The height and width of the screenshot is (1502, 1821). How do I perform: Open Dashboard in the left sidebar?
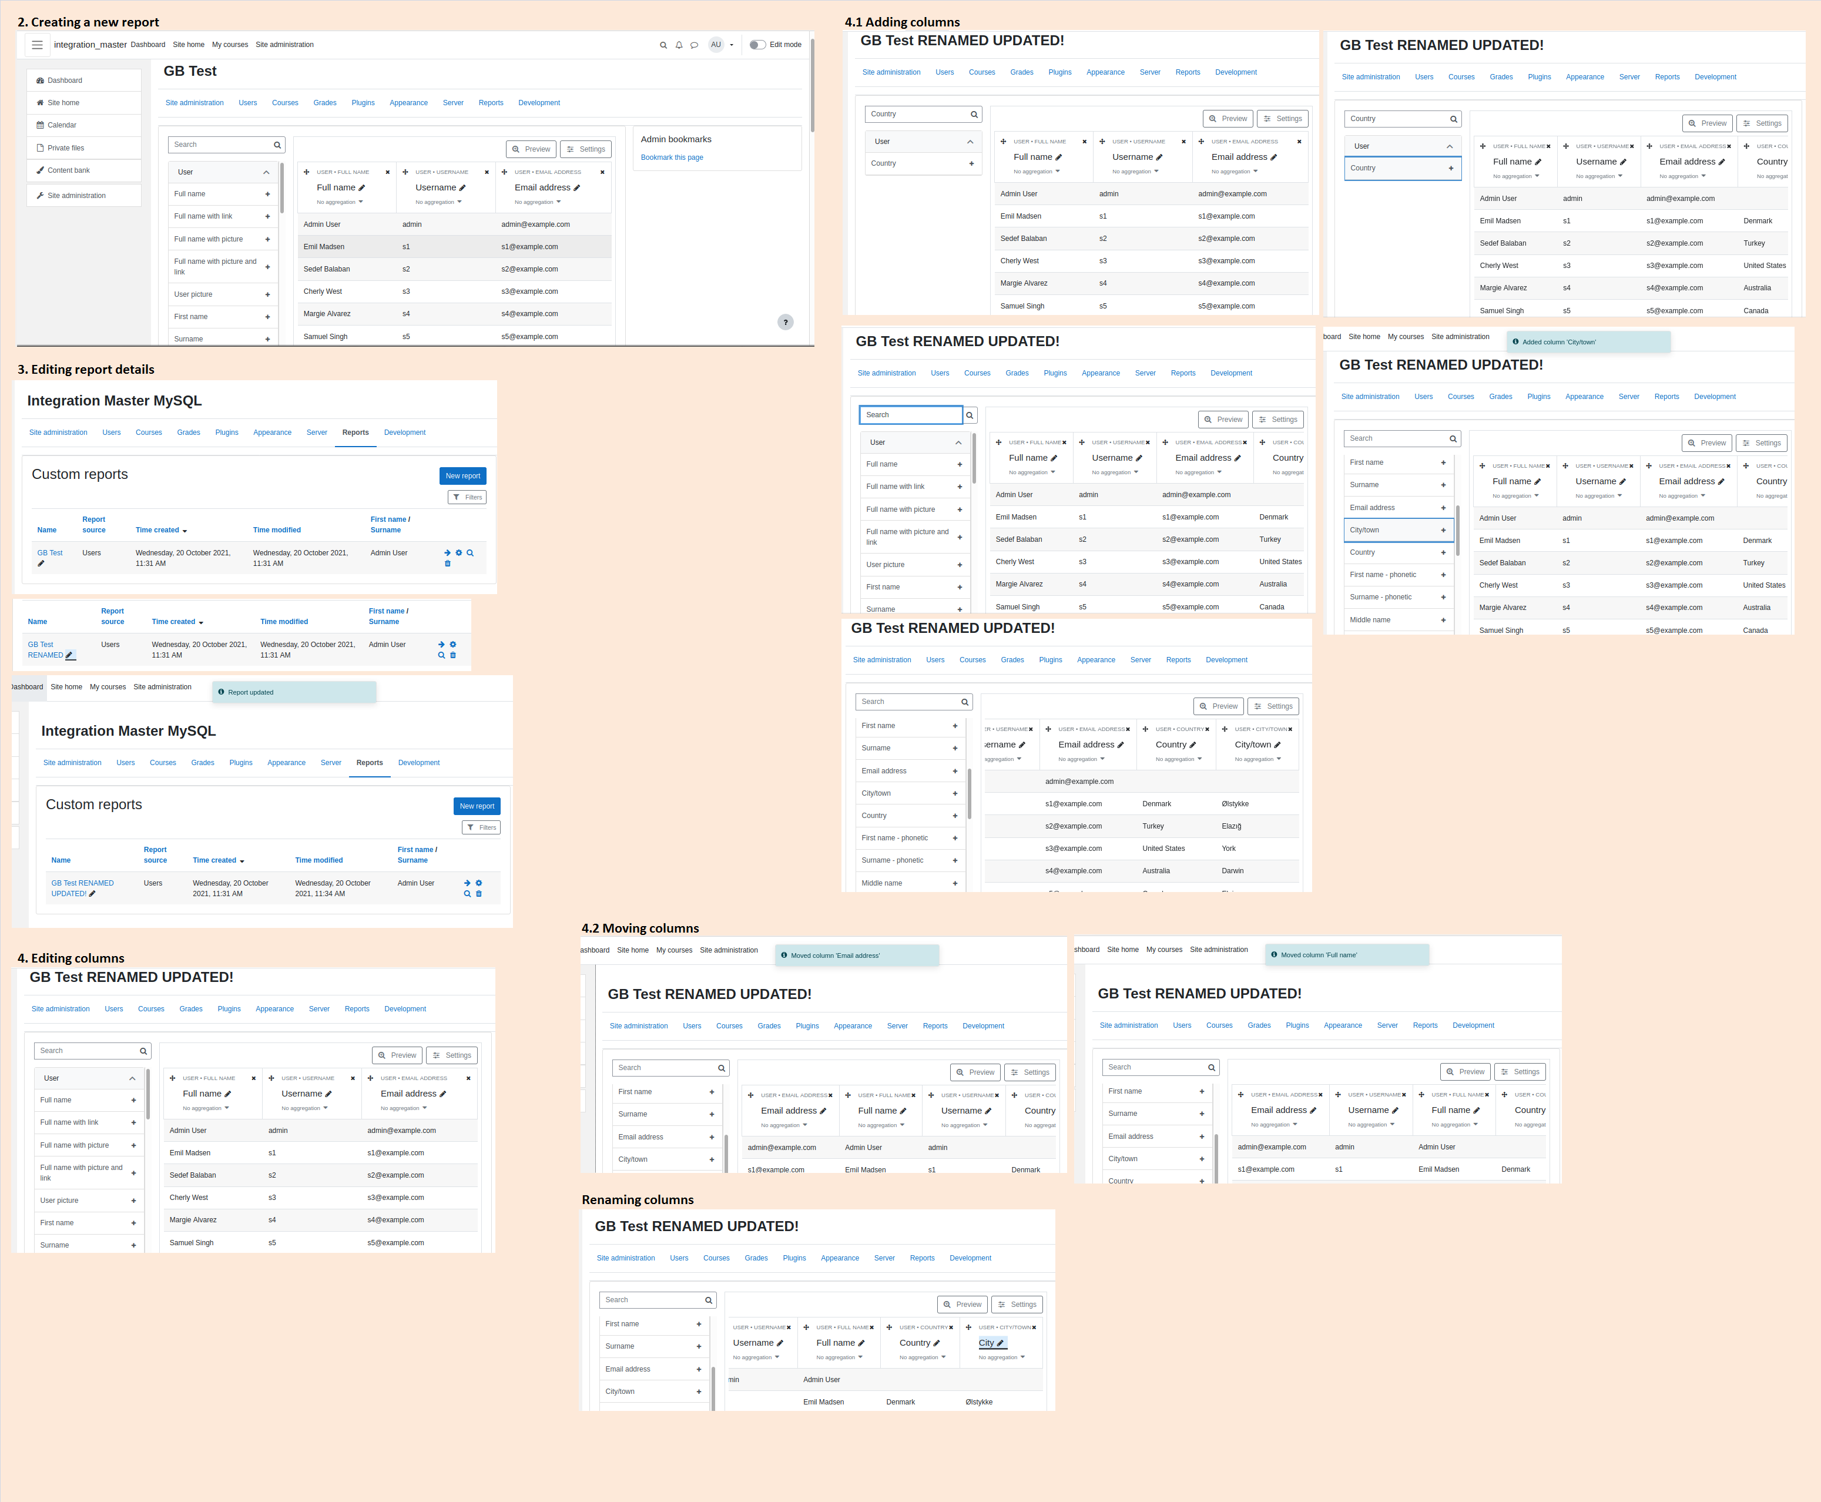[84, 81]
